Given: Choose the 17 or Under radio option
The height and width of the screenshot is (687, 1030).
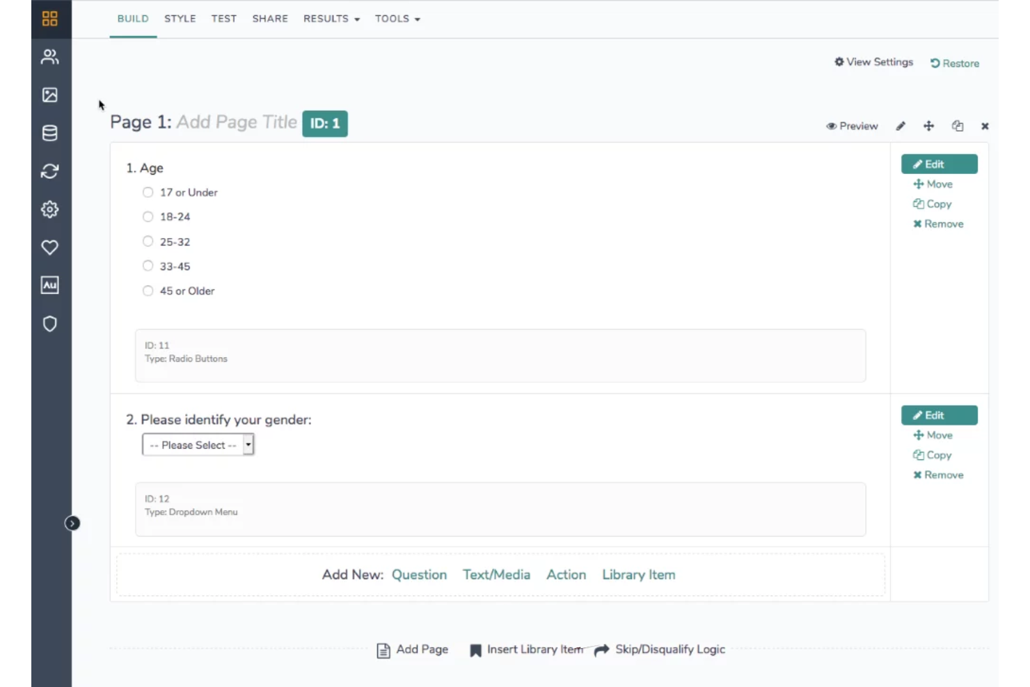Looking at the screenshot, I should pyautogui.click(x=148, y=192).
